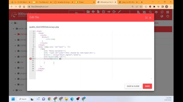Expand the test folder in the tree
183x102 pixels.
click(x=15, y=85)
